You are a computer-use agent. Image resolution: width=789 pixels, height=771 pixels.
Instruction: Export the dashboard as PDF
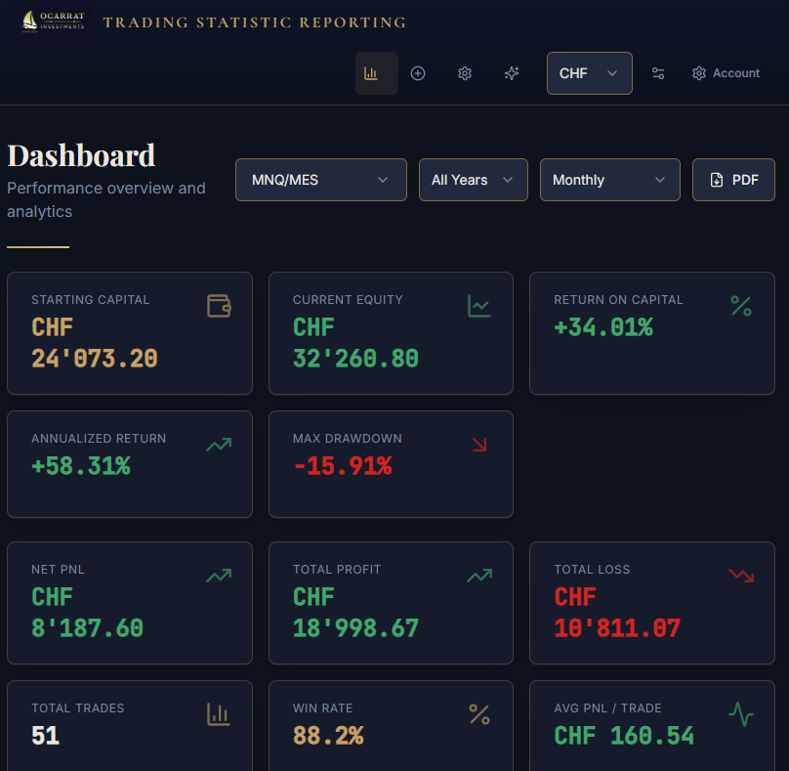click(733, 180)
